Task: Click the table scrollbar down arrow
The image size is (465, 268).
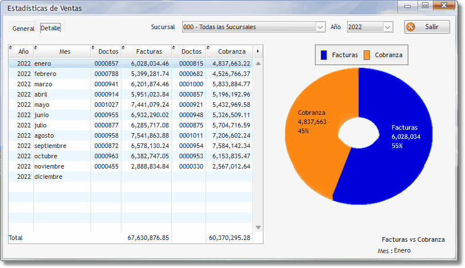Action: [258, 227]
